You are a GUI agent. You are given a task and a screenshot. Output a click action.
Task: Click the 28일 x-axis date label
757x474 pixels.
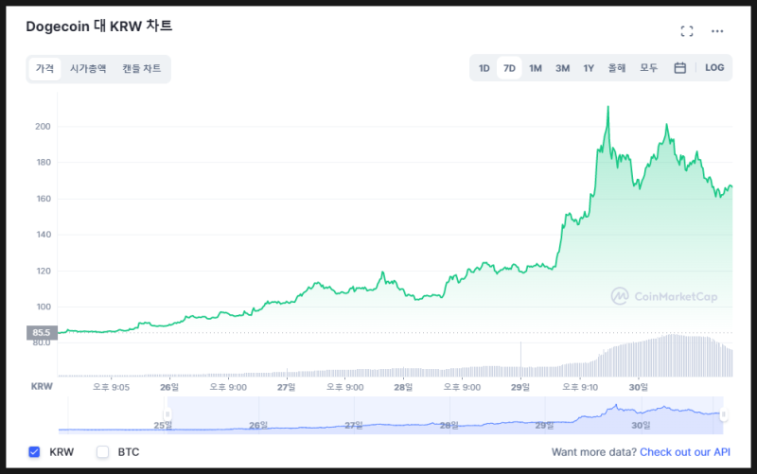point(403,387)
